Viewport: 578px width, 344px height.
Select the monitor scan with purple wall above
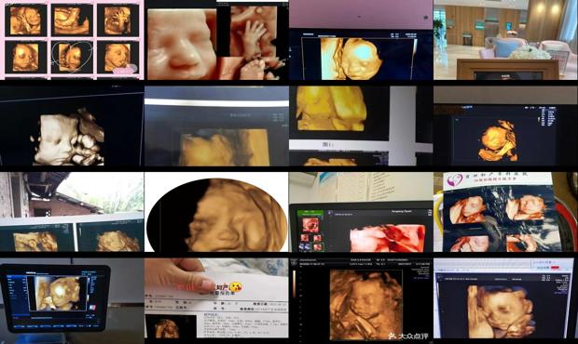click(x=361, y=40)
